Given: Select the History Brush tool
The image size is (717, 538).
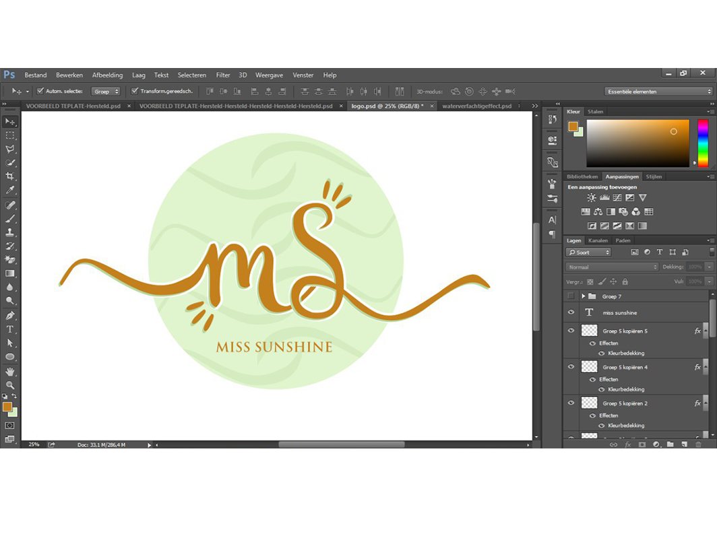Looking at the screenshot, I should click(10, 246).
